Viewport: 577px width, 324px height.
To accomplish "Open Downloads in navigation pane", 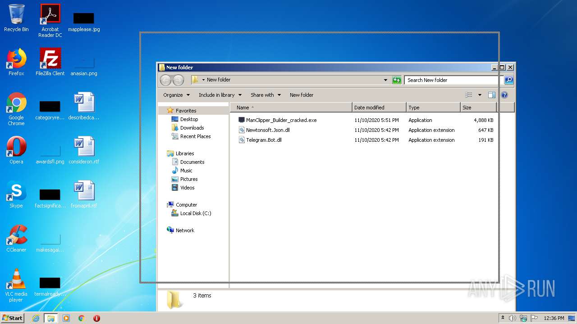I will [x=188, y=128].
